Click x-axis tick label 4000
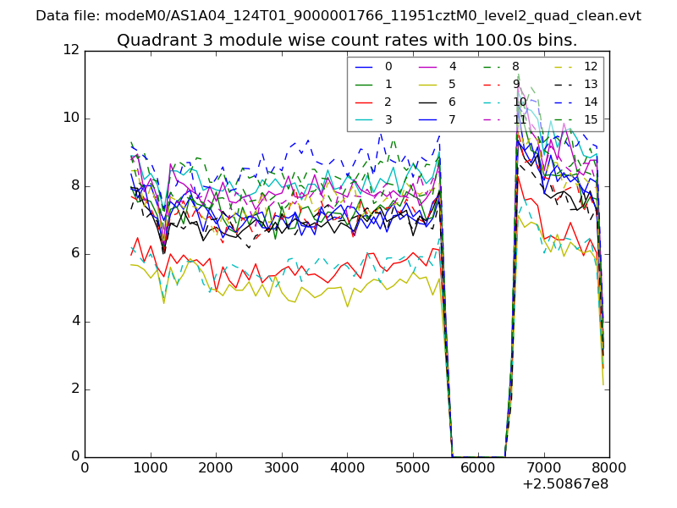Screen dimensions: 677x508 point(347,467)
